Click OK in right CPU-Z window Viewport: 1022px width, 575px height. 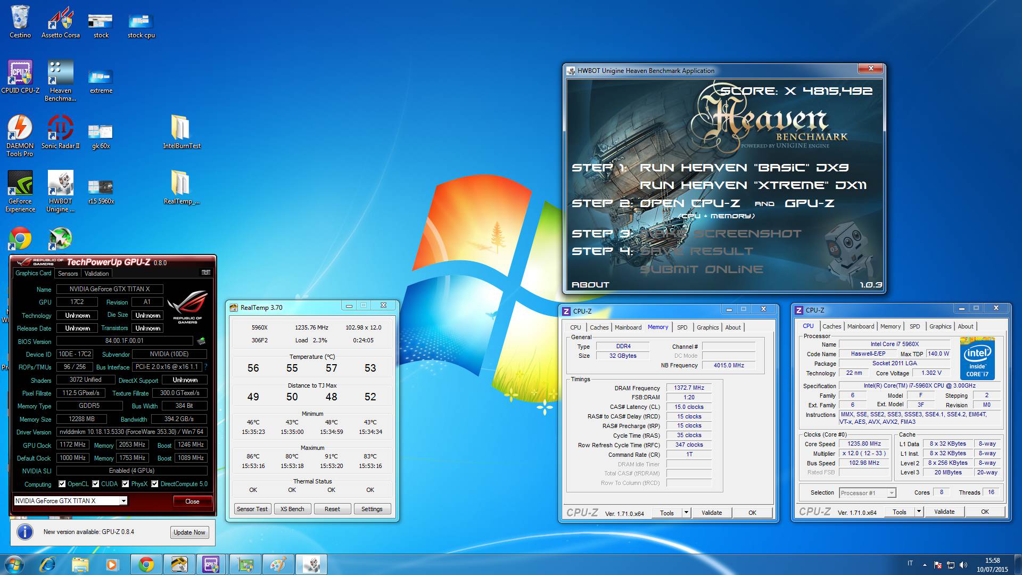click(x=985, y=512)
